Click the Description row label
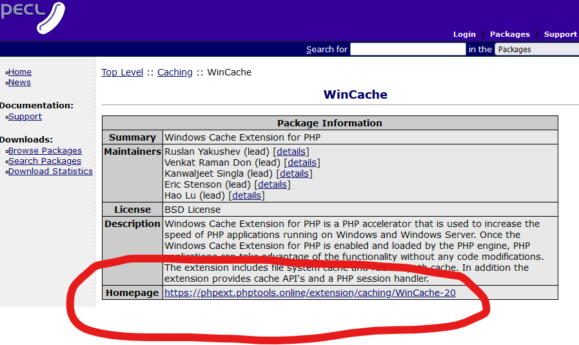 pos(133,224)
